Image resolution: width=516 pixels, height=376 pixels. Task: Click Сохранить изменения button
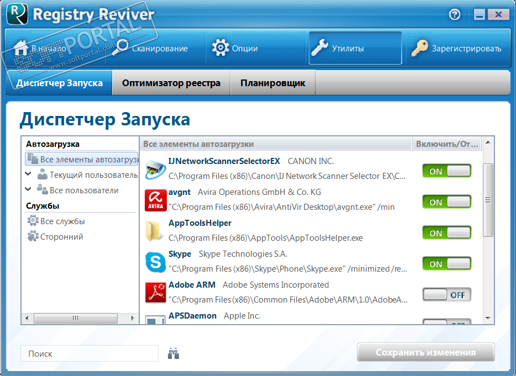click(425, 352)
